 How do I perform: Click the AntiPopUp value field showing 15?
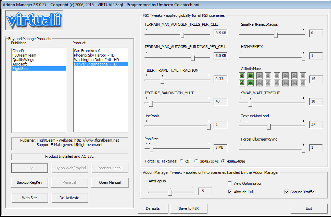point(205,191)
